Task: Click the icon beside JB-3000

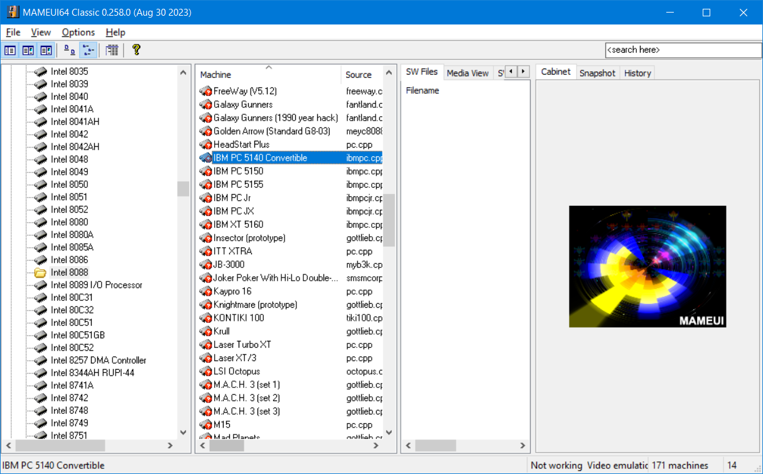Action: tap(205, 264)
